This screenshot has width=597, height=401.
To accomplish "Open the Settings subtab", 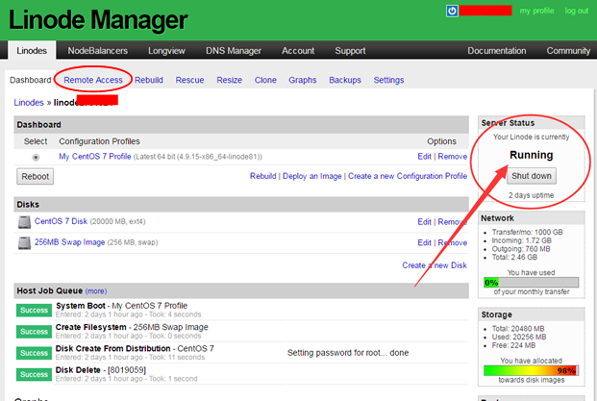I will [388, 80].
